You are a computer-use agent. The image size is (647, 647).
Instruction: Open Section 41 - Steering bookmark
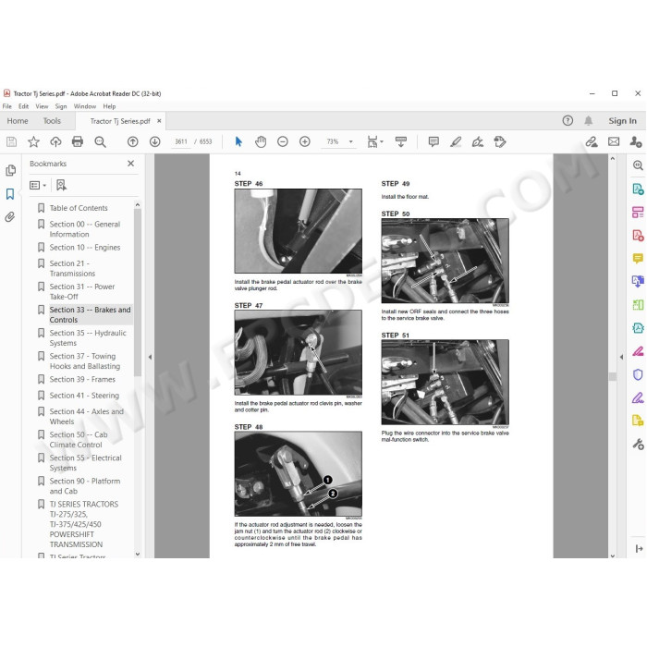pyautogui.click(x=84, y=396)
